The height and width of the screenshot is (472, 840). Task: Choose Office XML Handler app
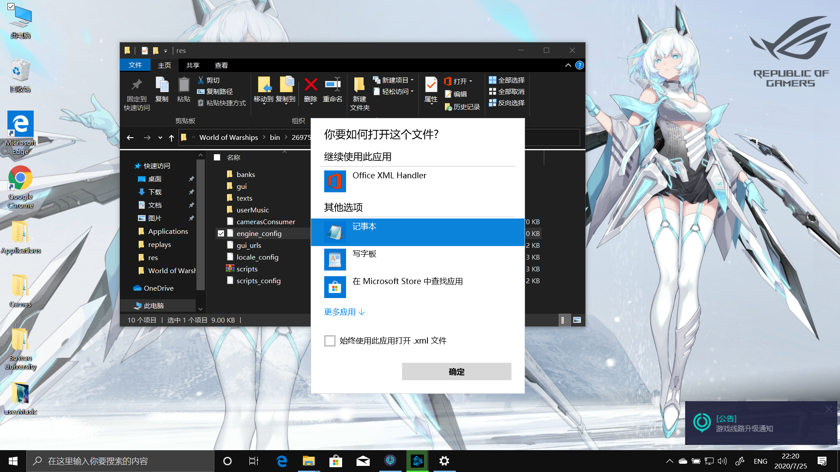pos(417,181)
